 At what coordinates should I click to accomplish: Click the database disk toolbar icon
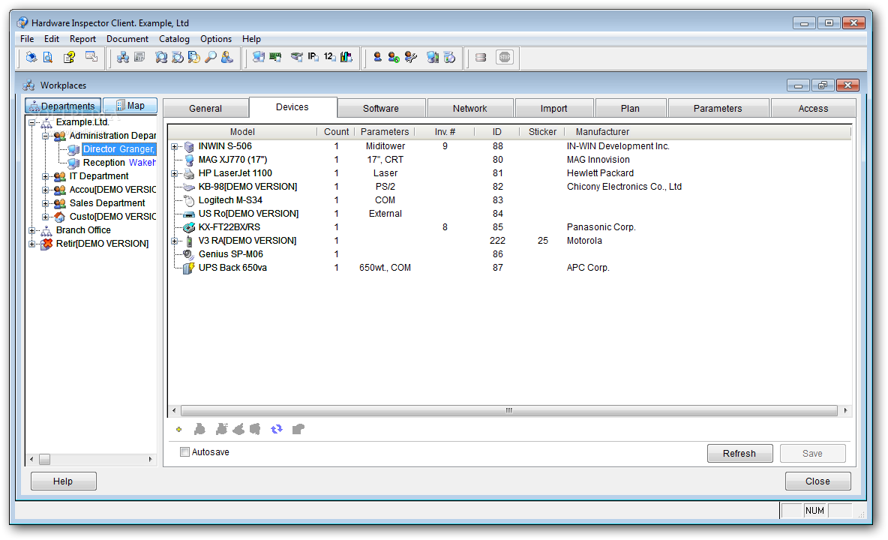tap(481, 57)
